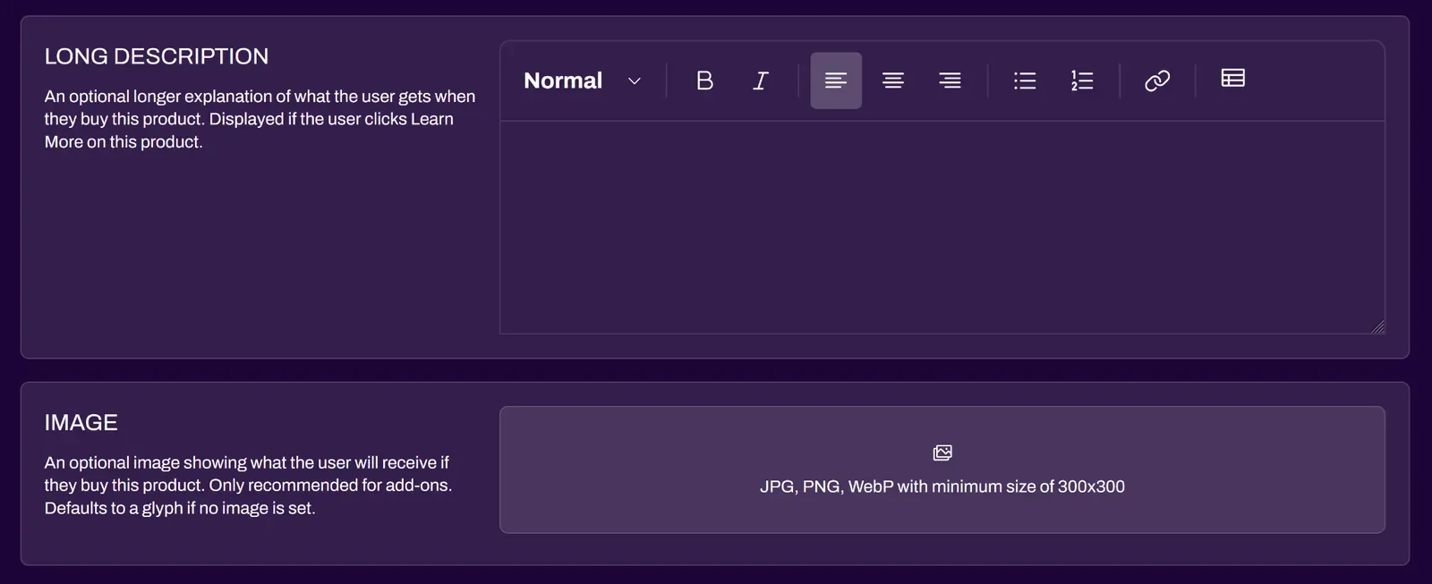Click the LONG DESCRIPTION heading
1432x584 pixels.
157,55
